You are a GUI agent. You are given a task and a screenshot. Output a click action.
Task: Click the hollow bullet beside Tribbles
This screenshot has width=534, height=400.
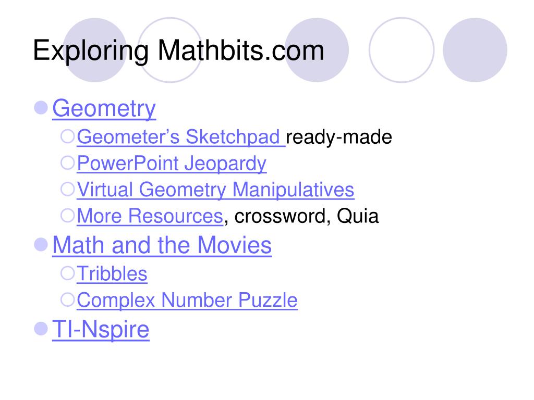67,273
